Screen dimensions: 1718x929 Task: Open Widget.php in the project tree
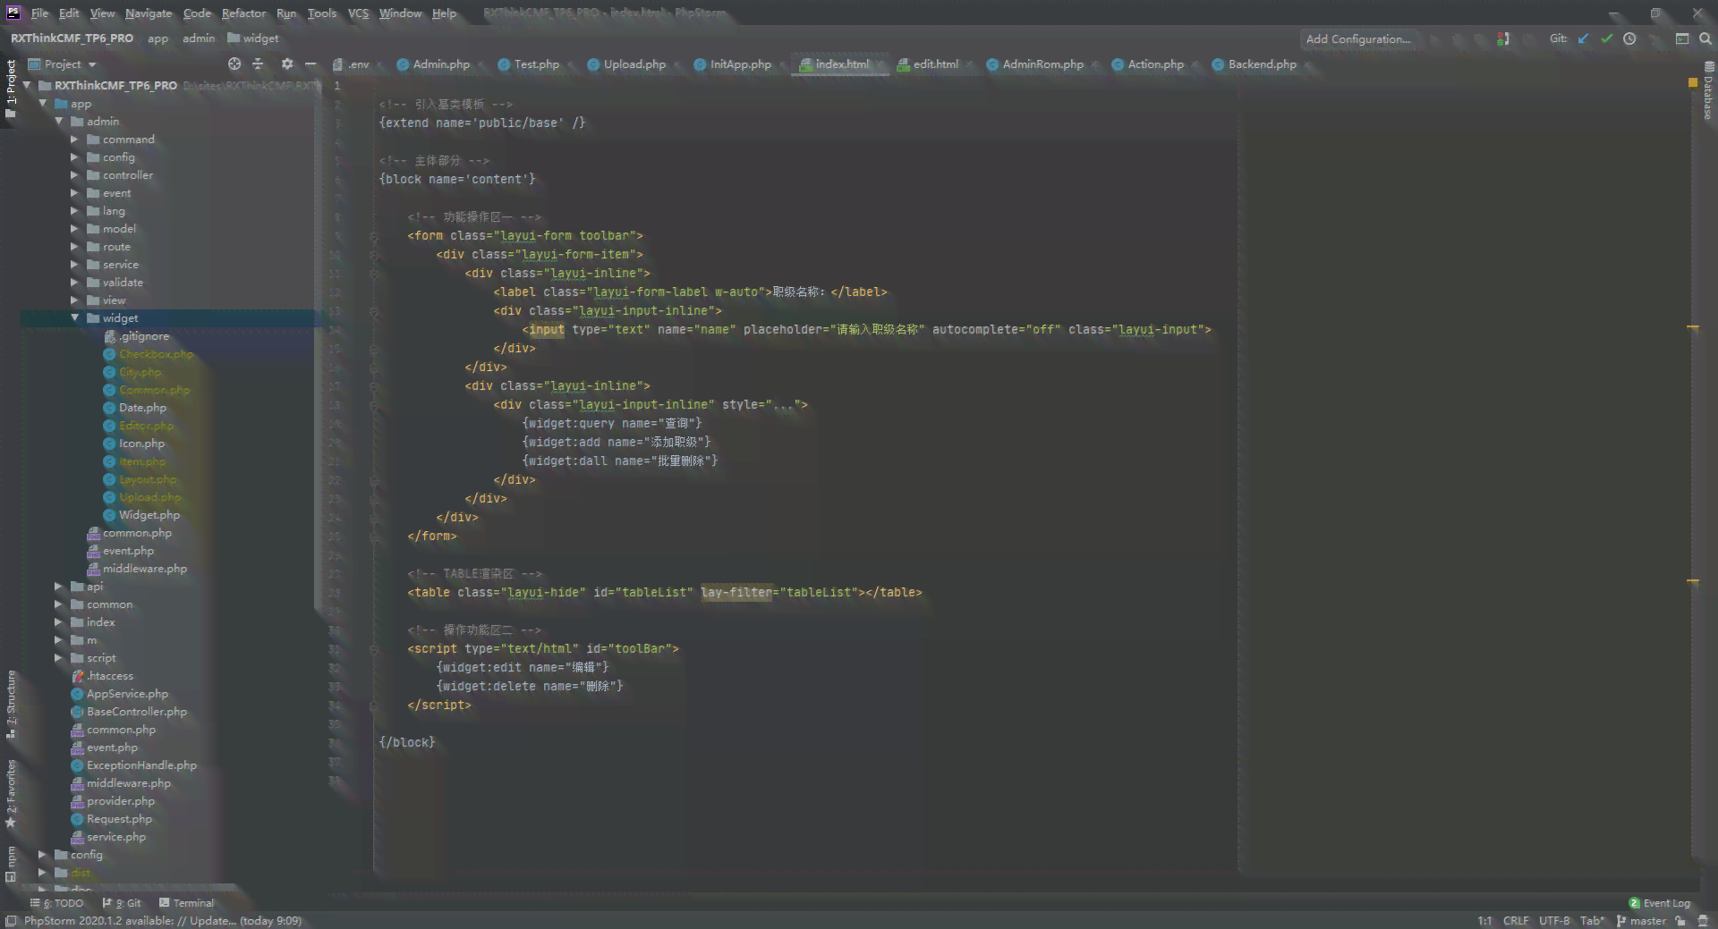click(x=141, y=515)
